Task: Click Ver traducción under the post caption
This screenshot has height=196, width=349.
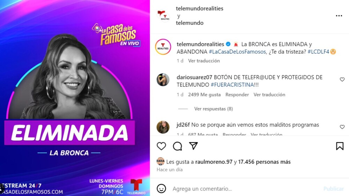Action: click(204, 61)
